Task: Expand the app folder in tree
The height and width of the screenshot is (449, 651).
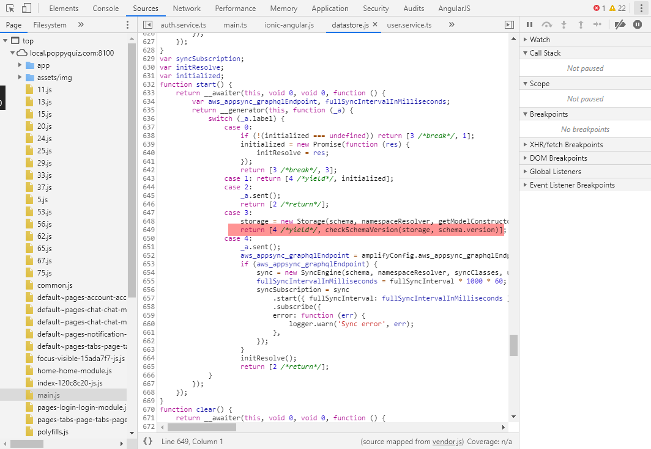Action: (20, 65)
